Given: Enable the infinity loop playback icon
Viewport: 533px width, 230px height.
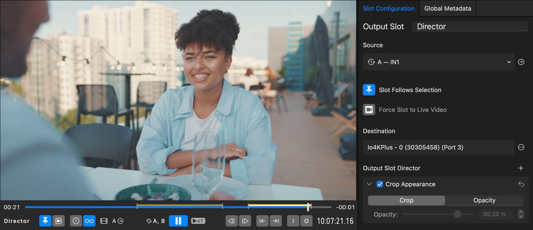Looking at the screenshot, I should pos(89,221).
